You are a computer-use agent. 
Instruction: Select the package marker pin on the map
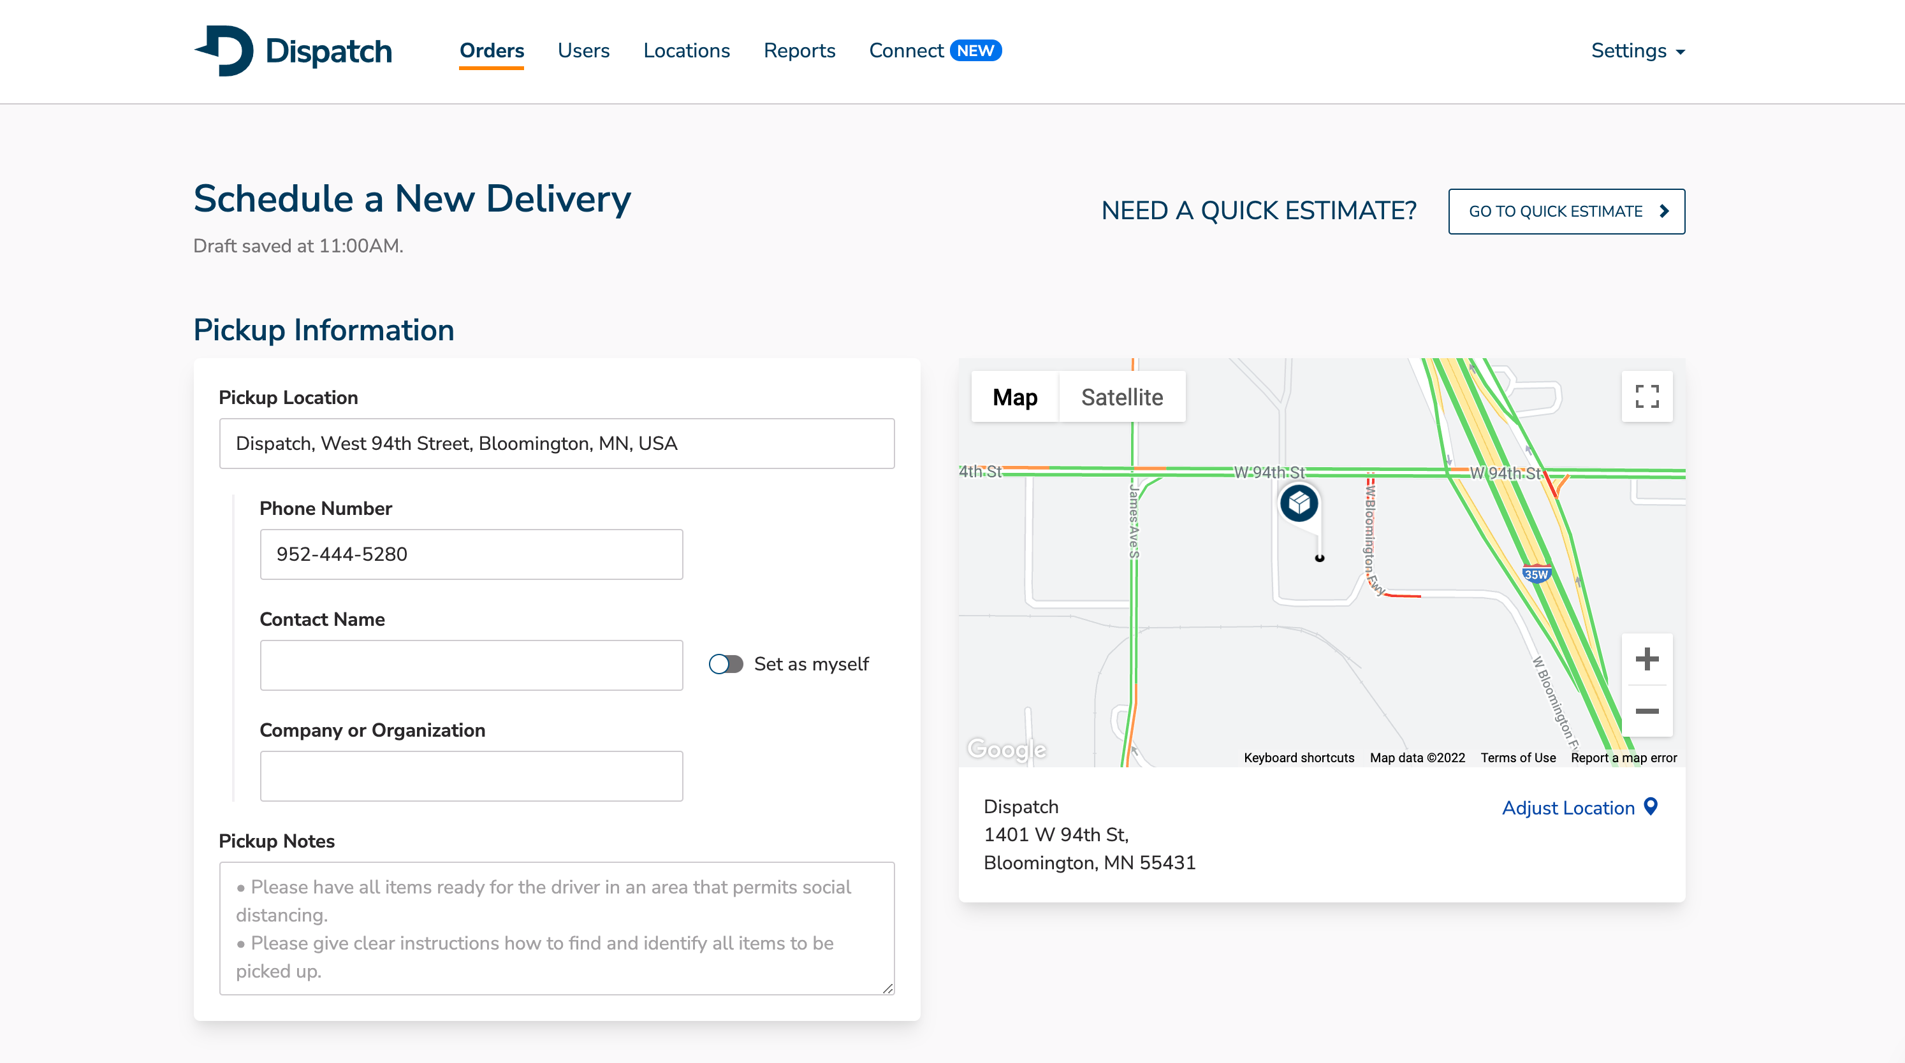point(1299,503)
